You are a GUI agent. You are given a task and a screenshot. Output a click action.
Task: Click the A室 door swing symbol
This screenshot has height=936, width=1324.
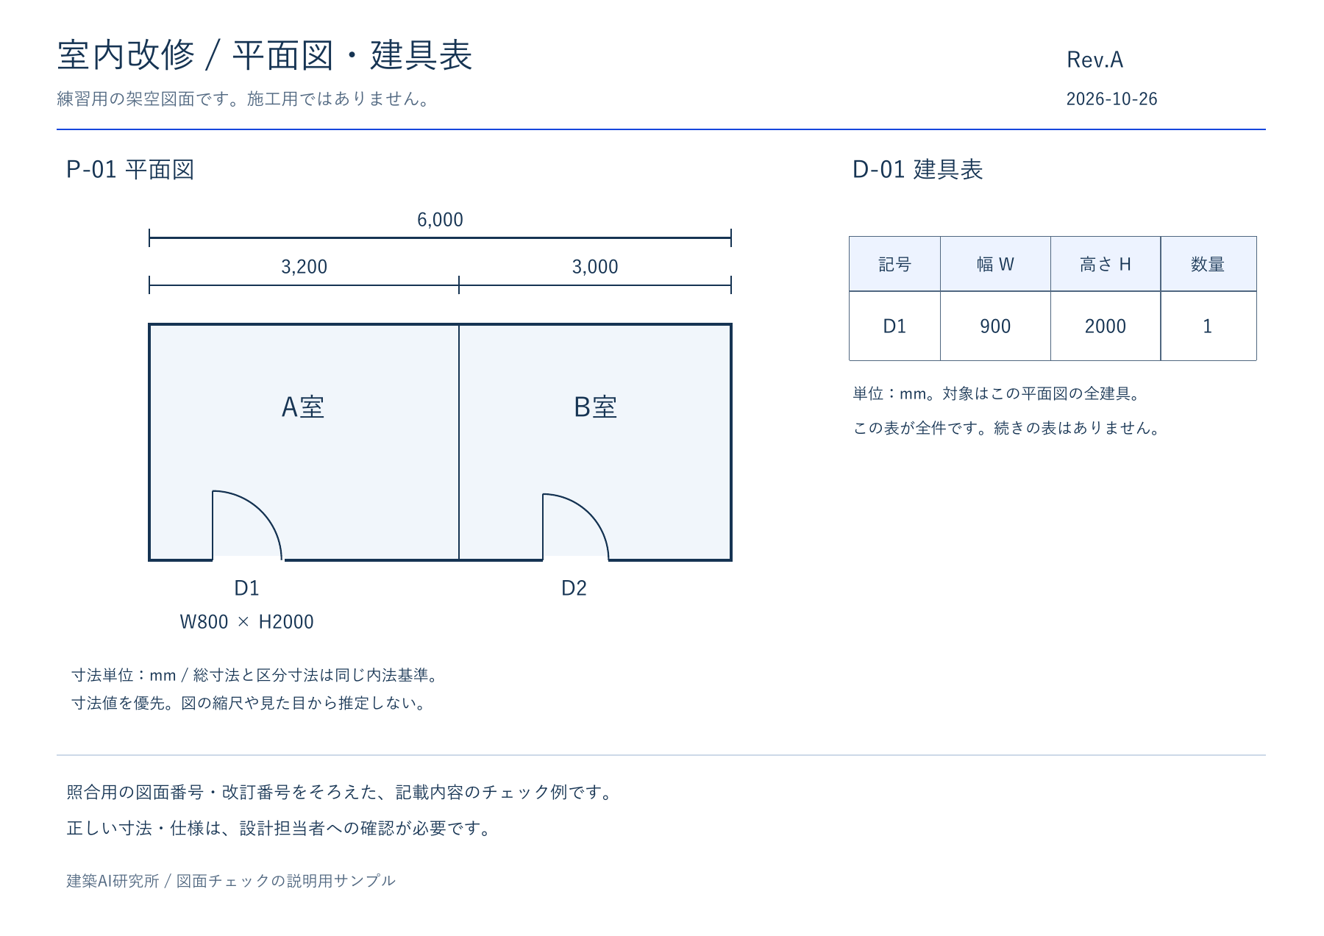(247, 525)
